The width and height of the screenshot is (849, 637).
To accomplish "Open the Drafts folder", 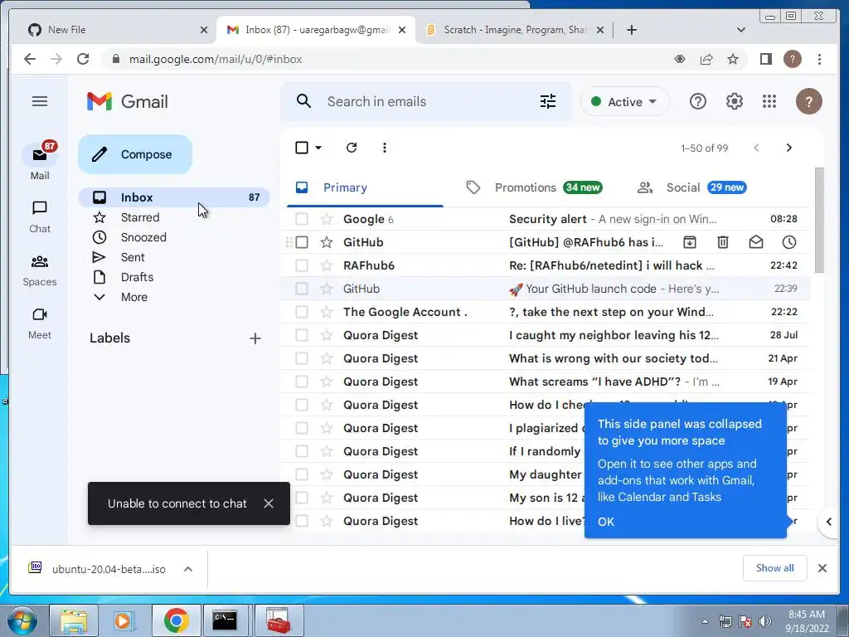I will [137, 277].
